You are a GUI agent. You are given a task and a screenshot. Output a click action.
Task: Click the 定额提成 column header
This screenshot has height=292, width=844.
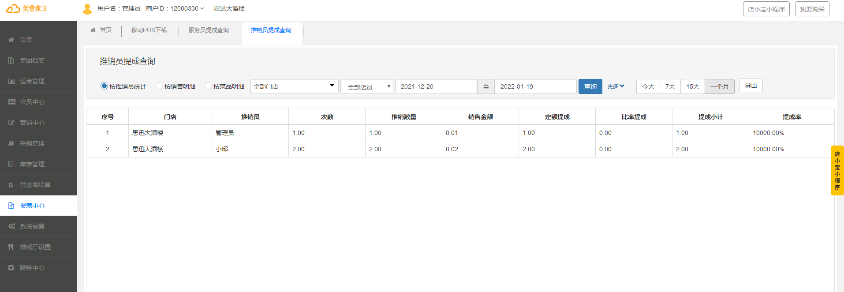pos(557,117)
